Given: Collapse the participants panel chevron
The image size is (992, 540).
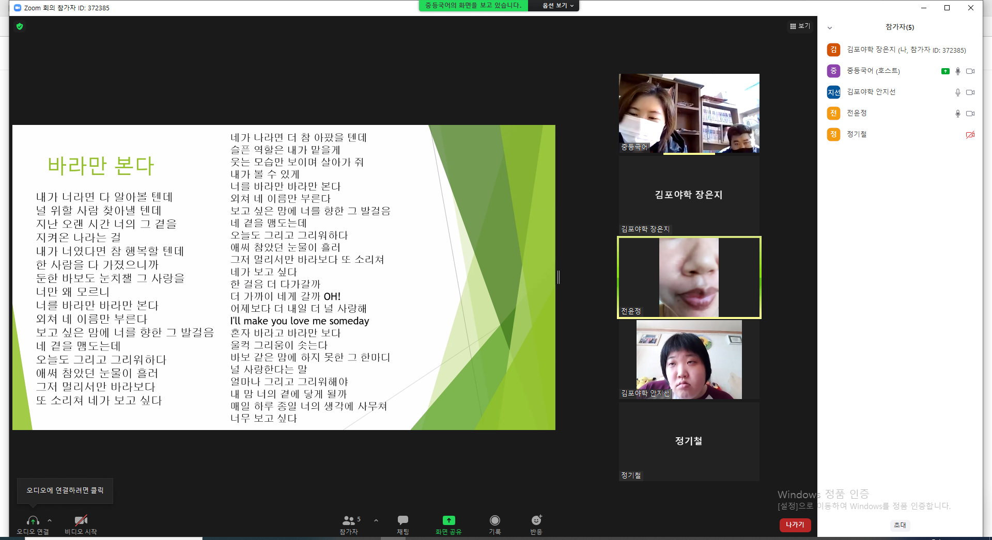Looking at the screenshot, I should tap(830, 28).
